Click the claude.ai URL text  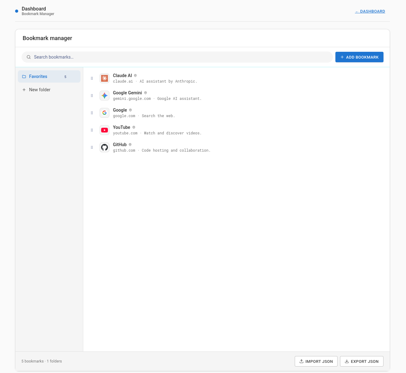123,81
